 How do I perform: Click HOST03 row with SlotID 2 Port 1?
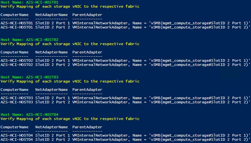point(125,98)
